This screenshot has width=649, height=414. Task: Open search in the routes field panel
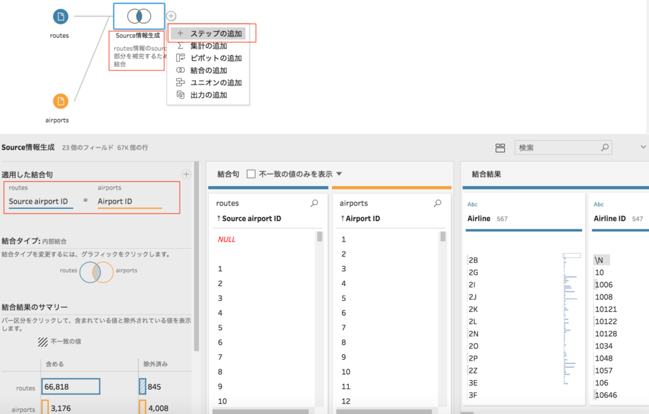[314, 202]
